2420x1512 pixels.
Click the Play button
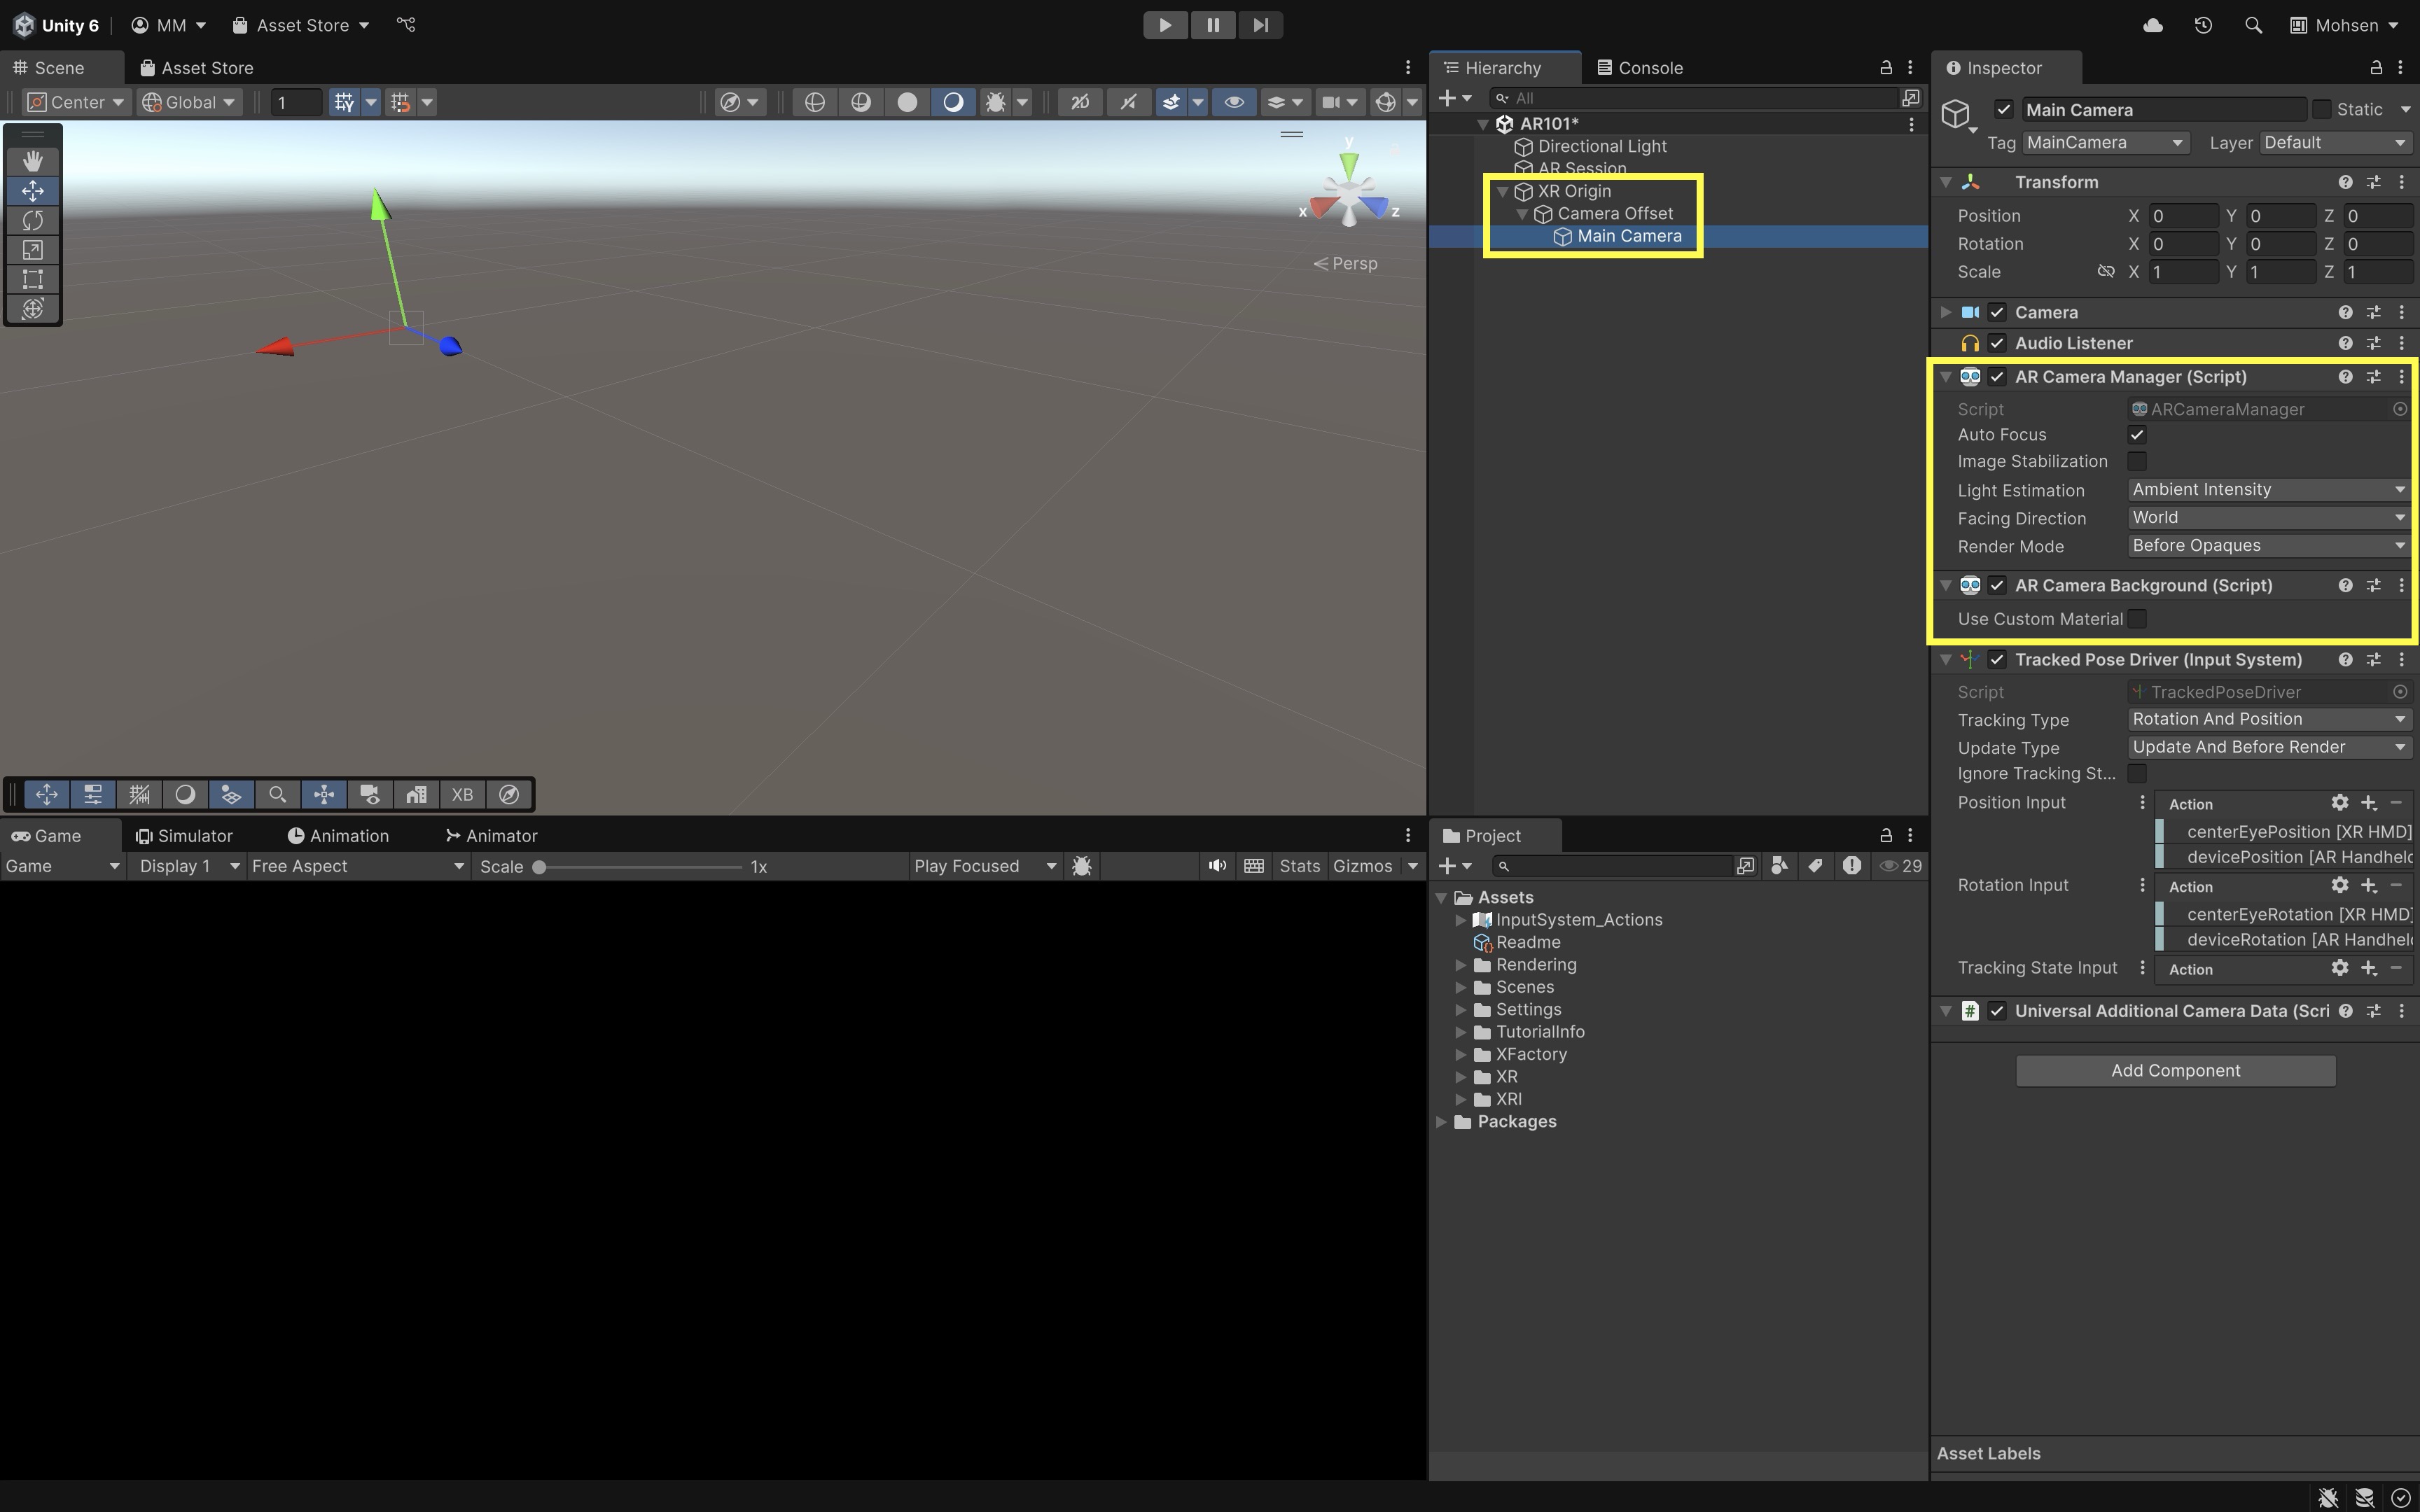point(1164,25)
